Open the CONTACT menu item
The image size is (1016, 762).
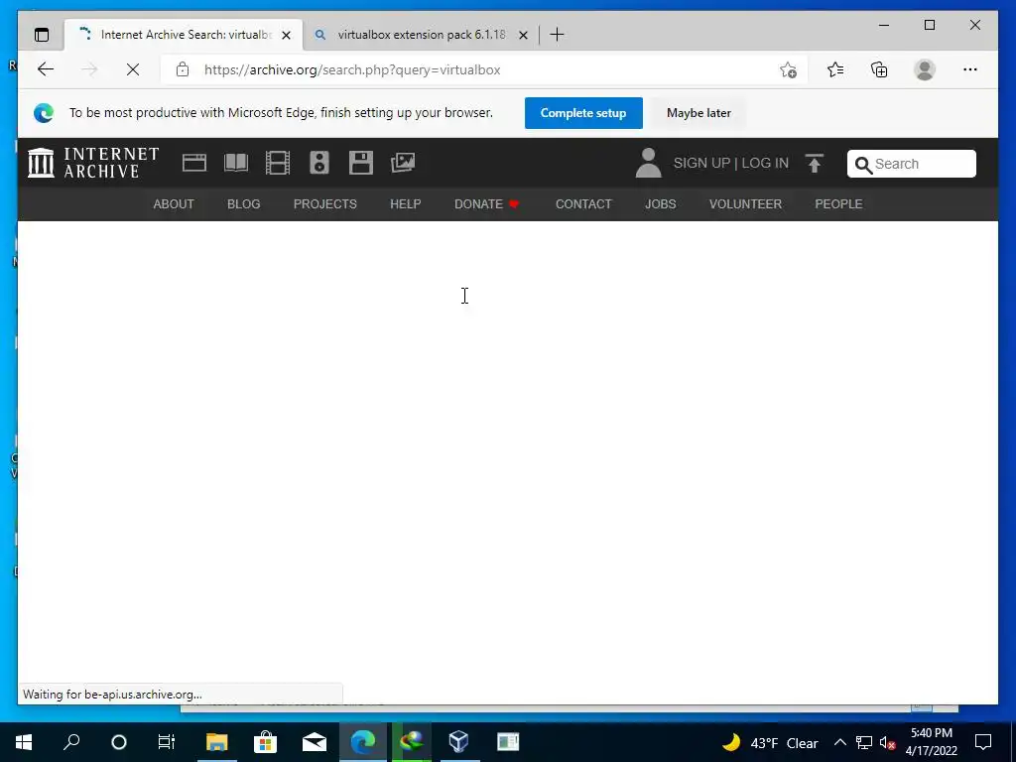click(x=583, y=204)
